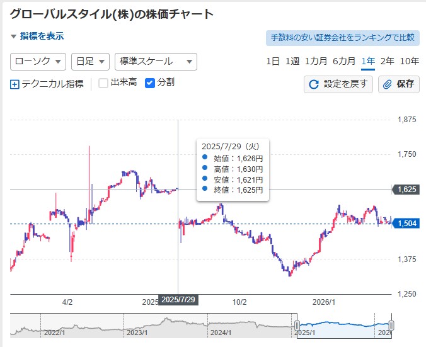Image resolution: width=426 pixels, height=347 pixels.
Task: Enable the 出来高 volume checkbox
Action: pyautogui.click(x=104, y=82)
